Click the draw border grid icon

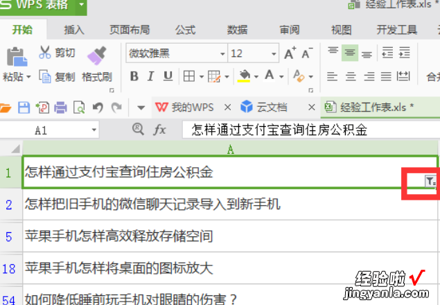pos(214,76)
